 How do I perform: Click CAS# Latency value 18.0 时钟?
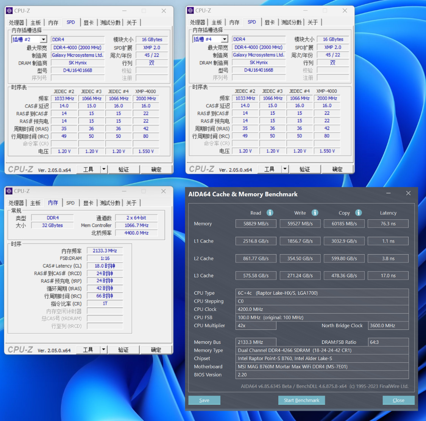tap(105, 266)
